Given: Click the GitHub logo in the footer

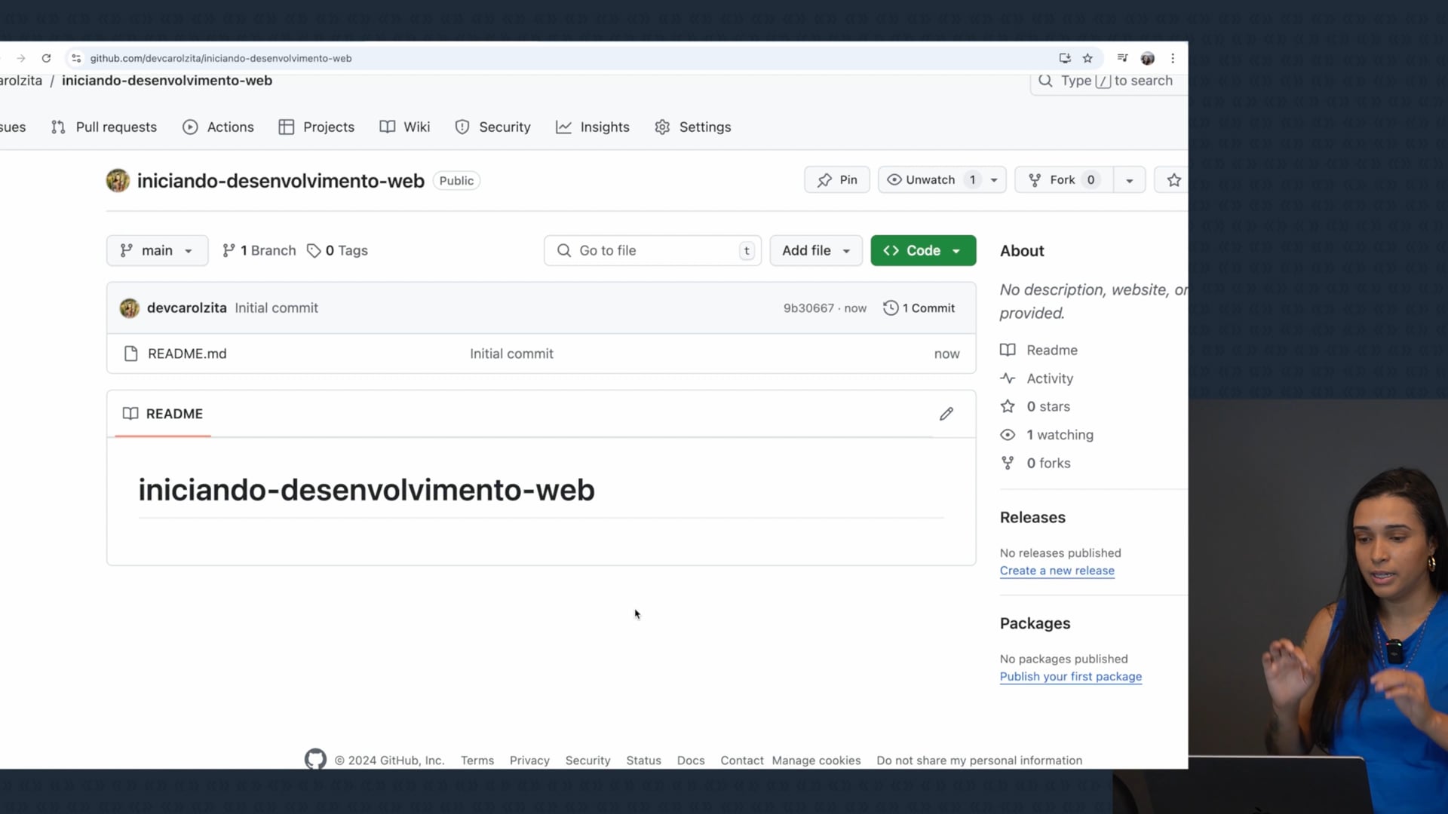Looking at the screenshot, I should 315,759.
